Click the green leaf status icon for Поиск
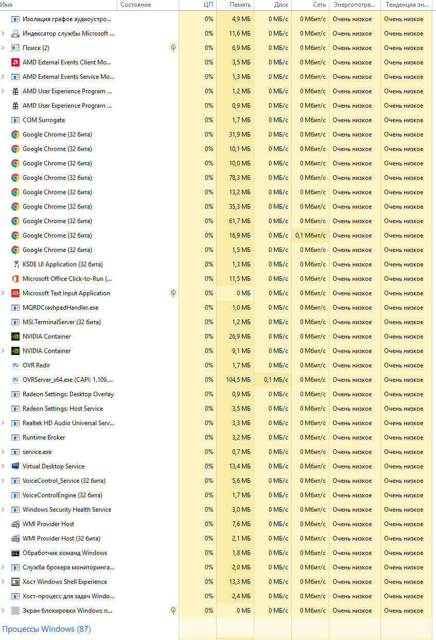 point(173,48)
